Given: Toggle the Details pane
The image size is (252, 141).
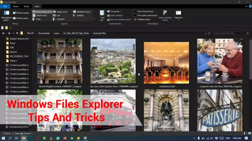Looking at the screenshot, I should (x=21, y=18).
